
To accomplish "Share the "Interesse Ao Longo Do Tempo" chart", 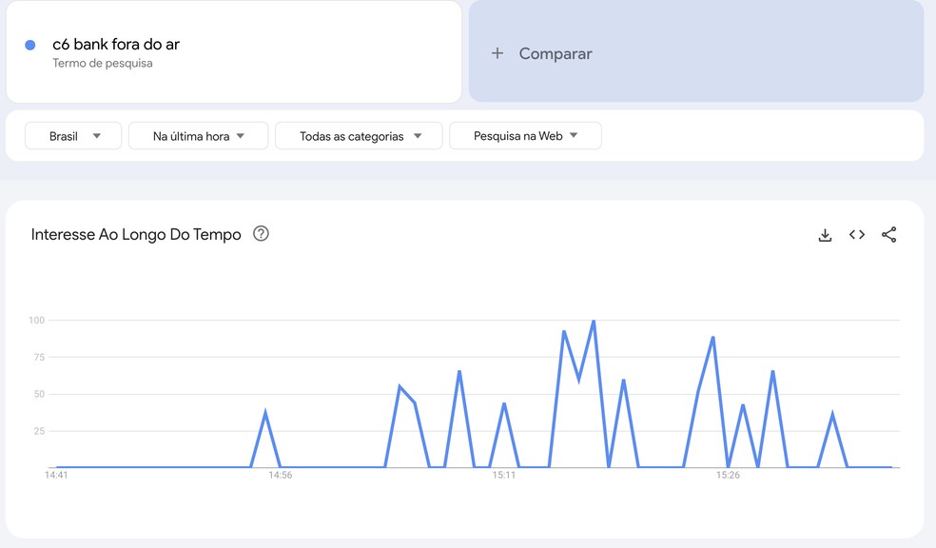I will point(888,234).
